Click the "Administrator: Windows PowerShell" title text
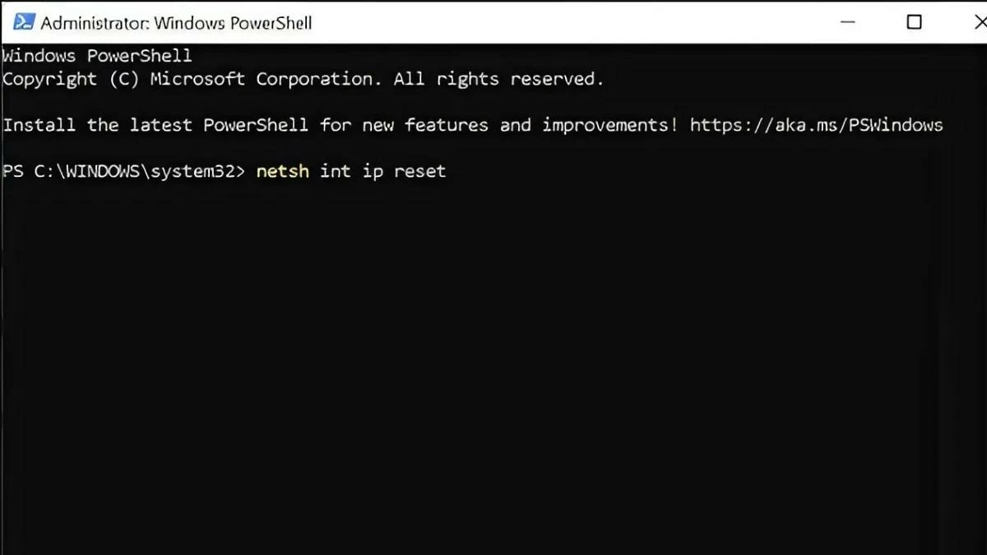This screenshot has height=555, width=987. pyautogui.click(x=176, y=22)
